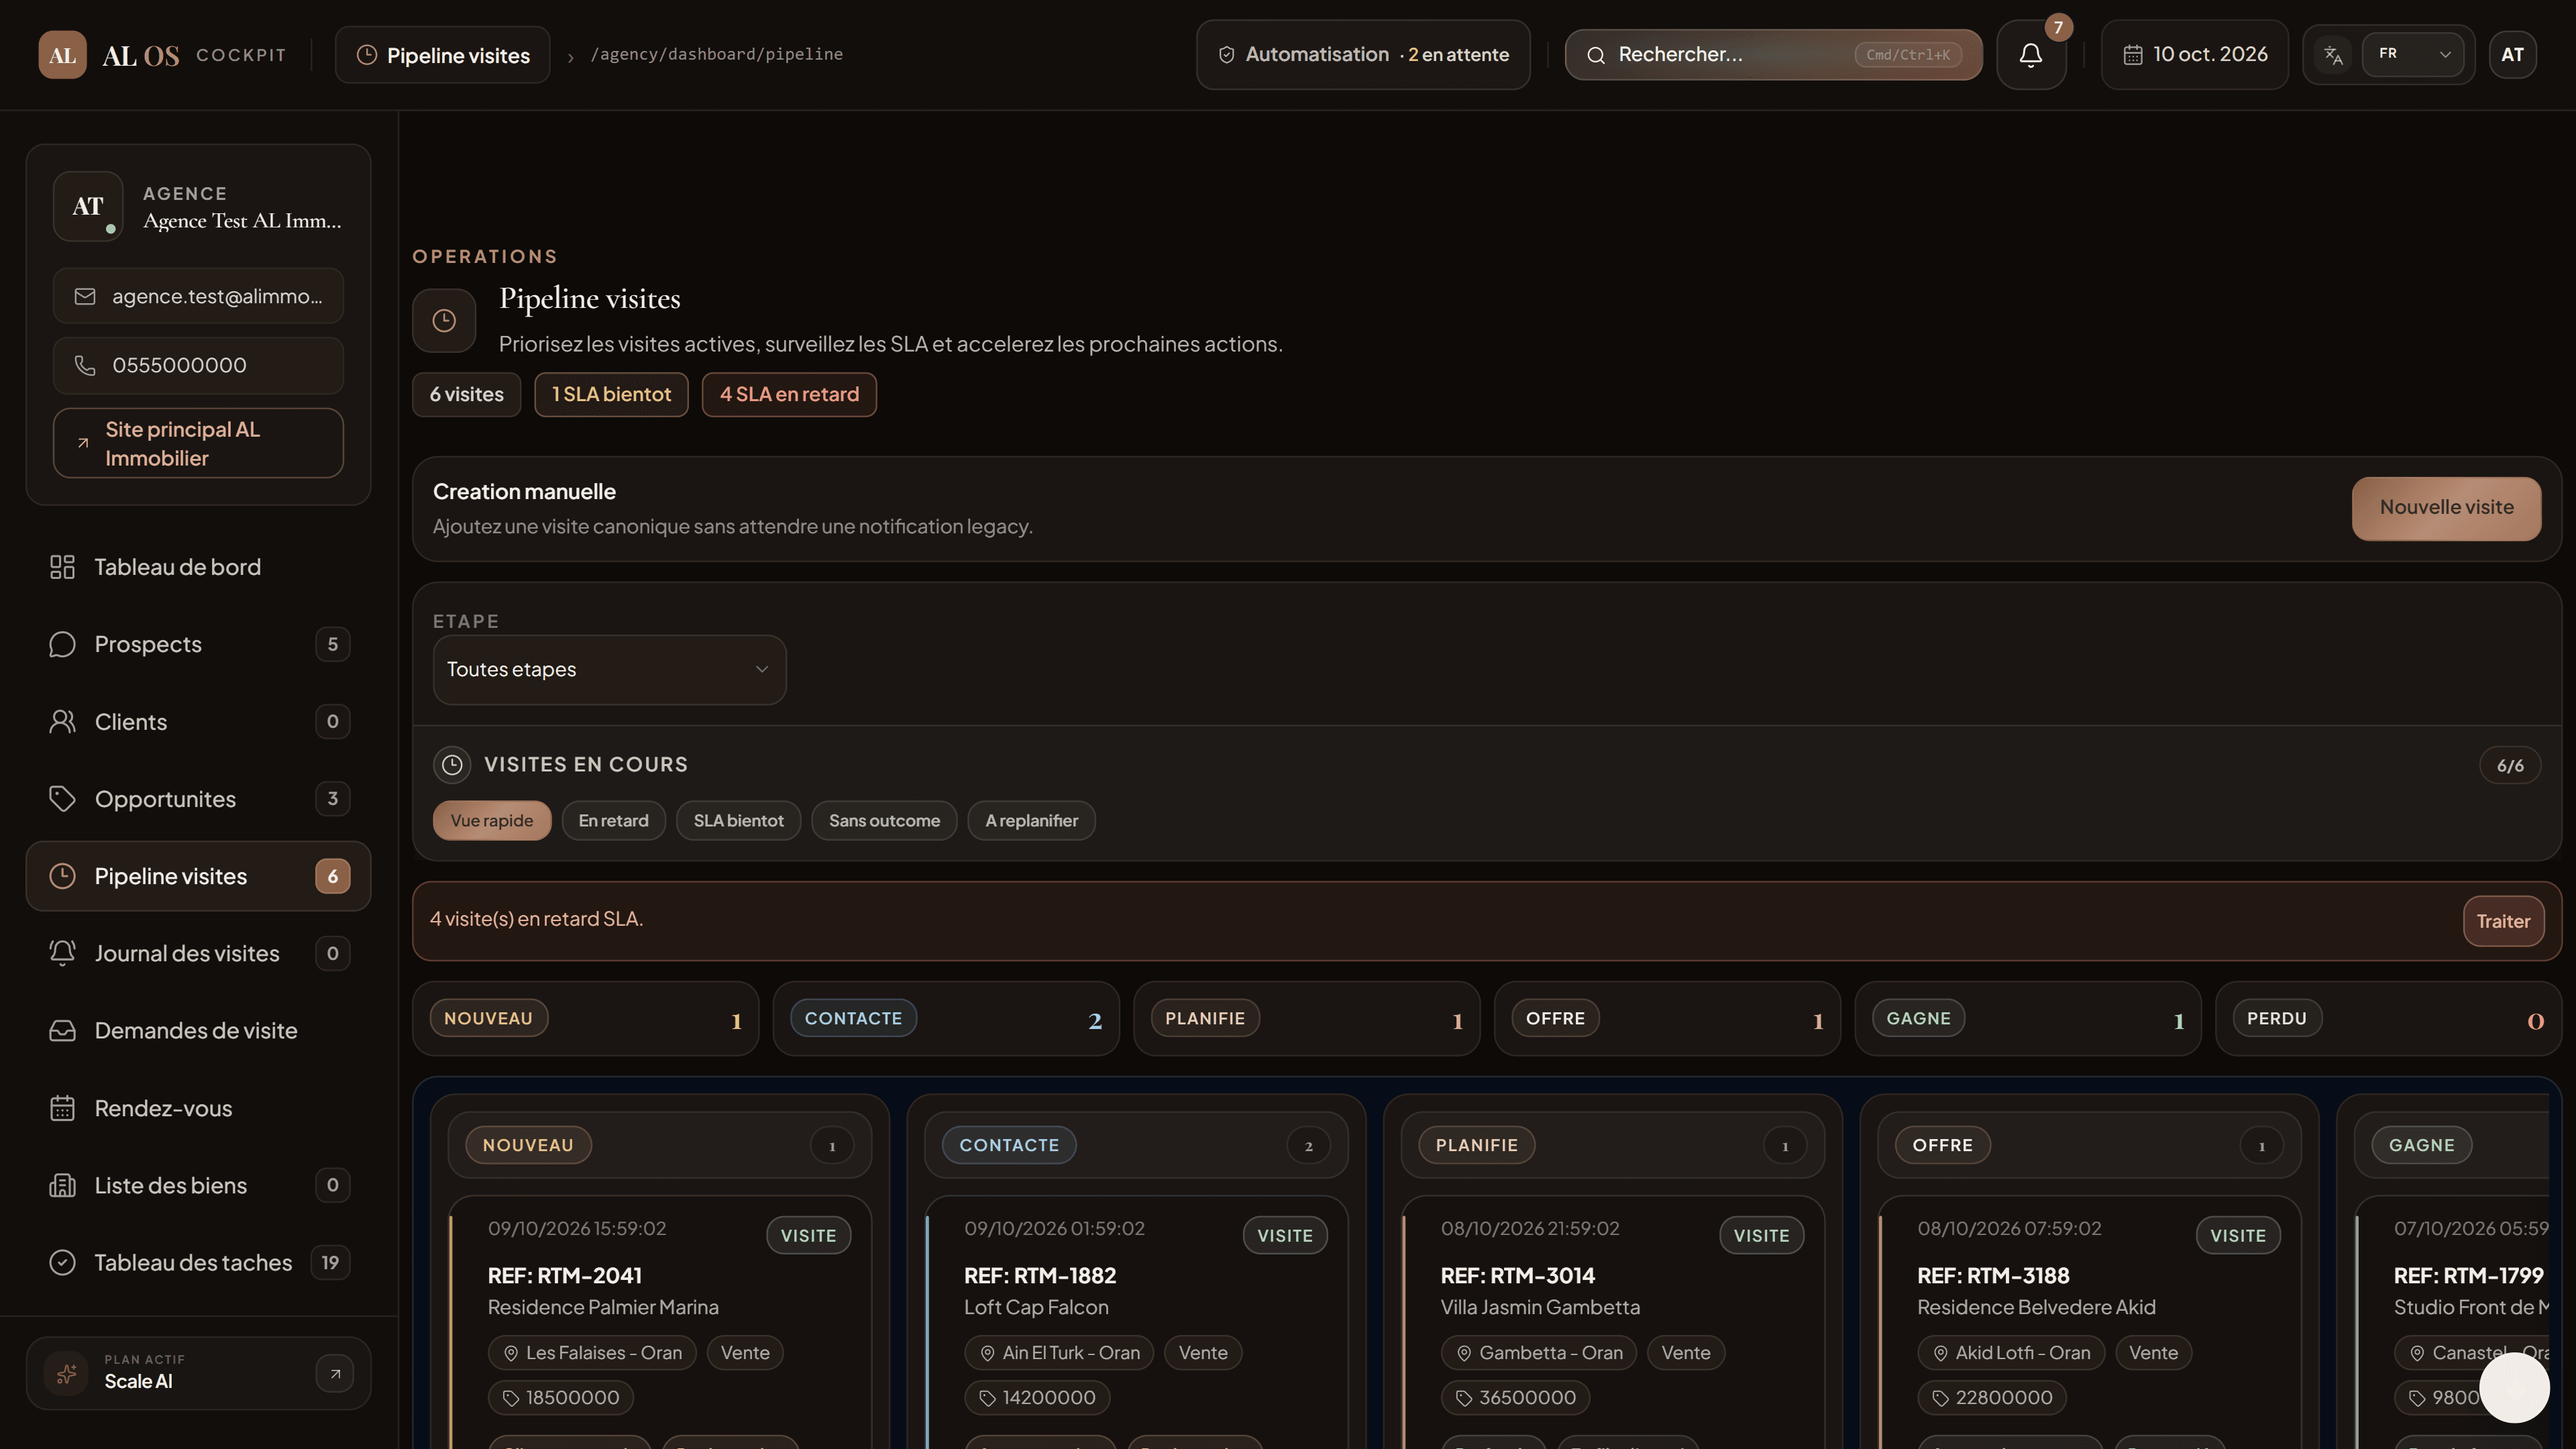Open the Scale AI plan arrow icon
The image size is (2576, 1449).
click(335, 1373)
